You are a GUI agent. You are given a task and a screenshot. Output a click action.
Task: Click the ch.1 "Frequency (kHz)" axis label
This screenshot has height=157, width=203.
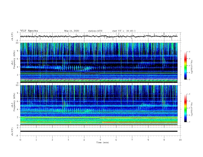14,60
